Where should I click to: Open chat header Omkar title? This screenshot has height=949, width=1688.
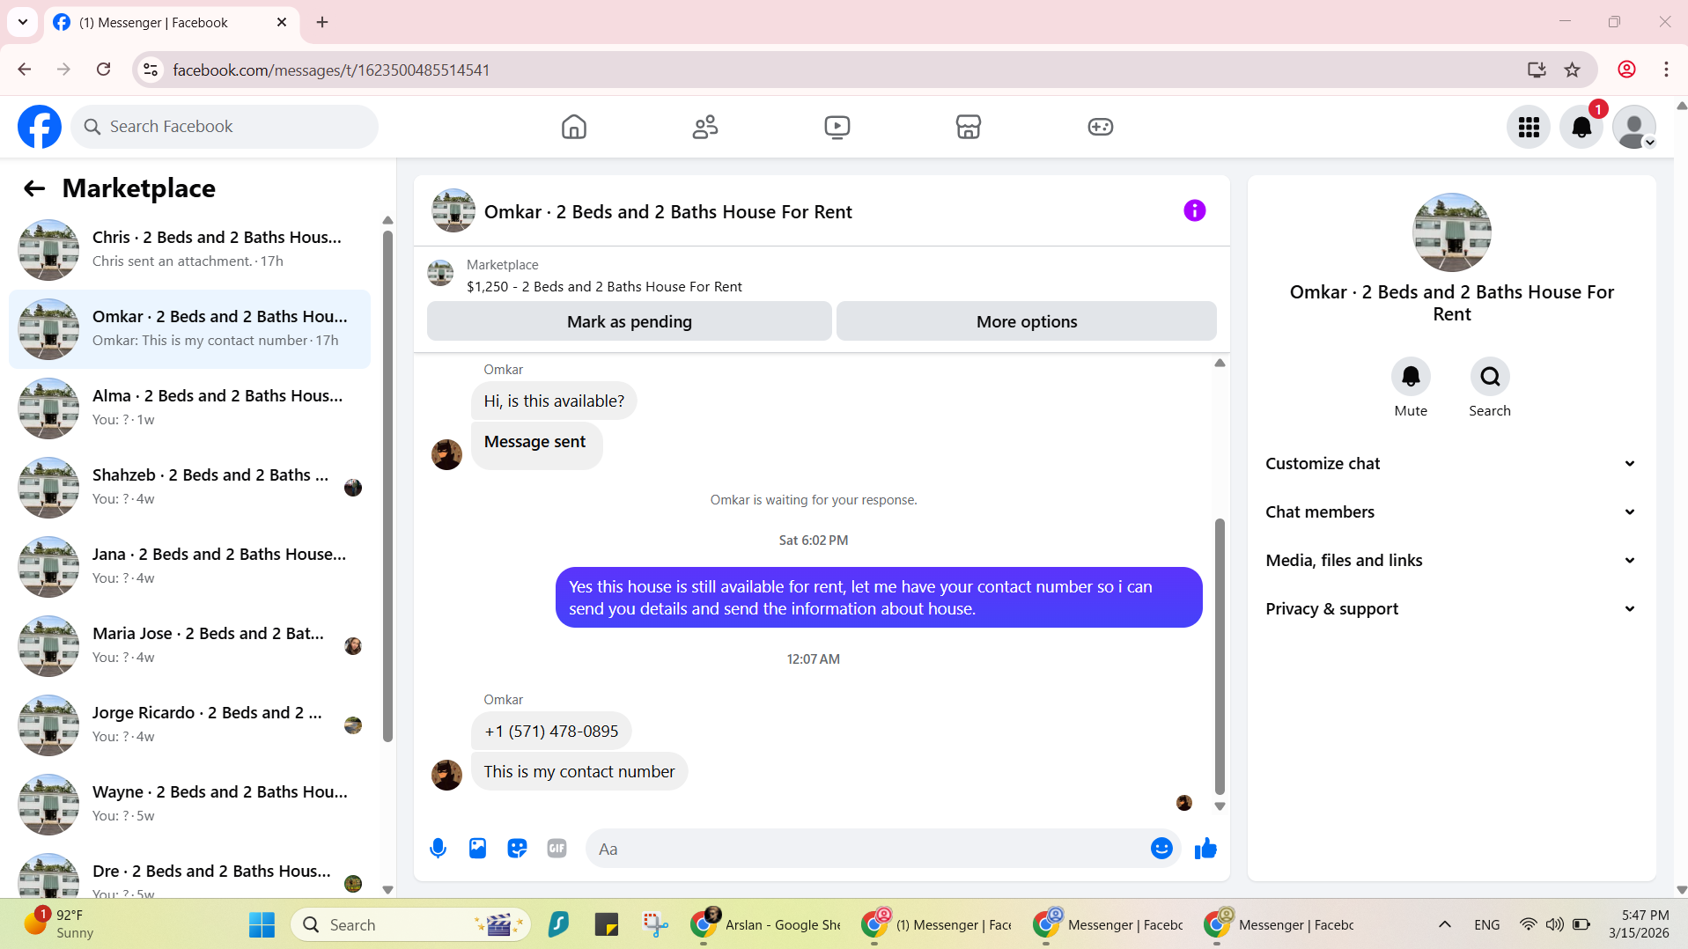(x=667, y=212)
